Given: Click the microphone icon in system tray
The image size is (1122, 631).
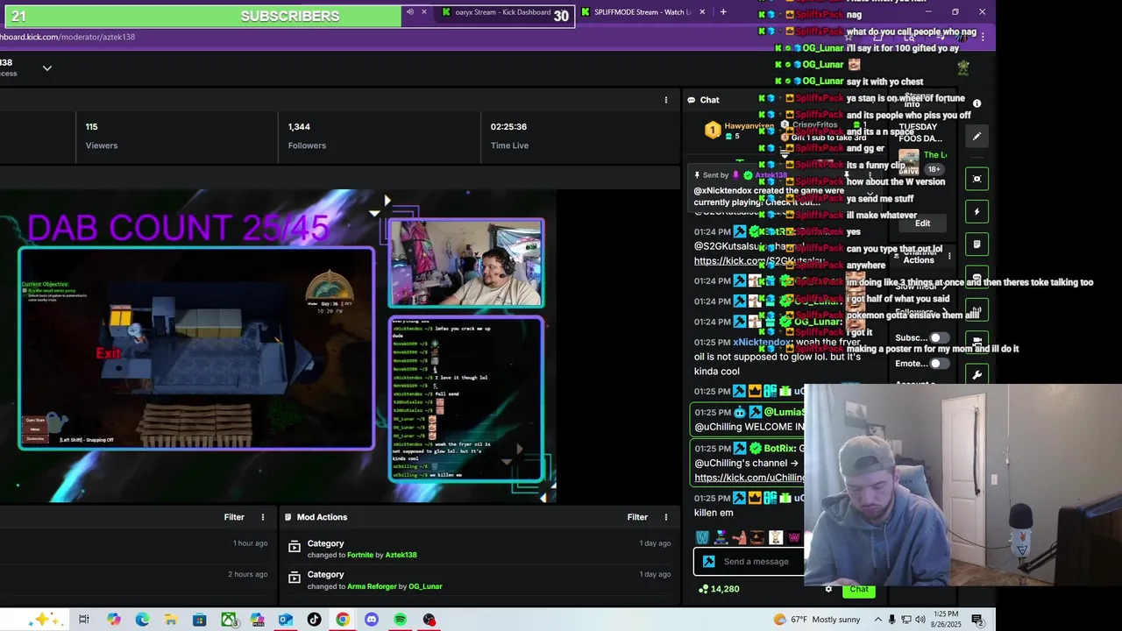Looking at the screenshot, I should click(891, 620).
